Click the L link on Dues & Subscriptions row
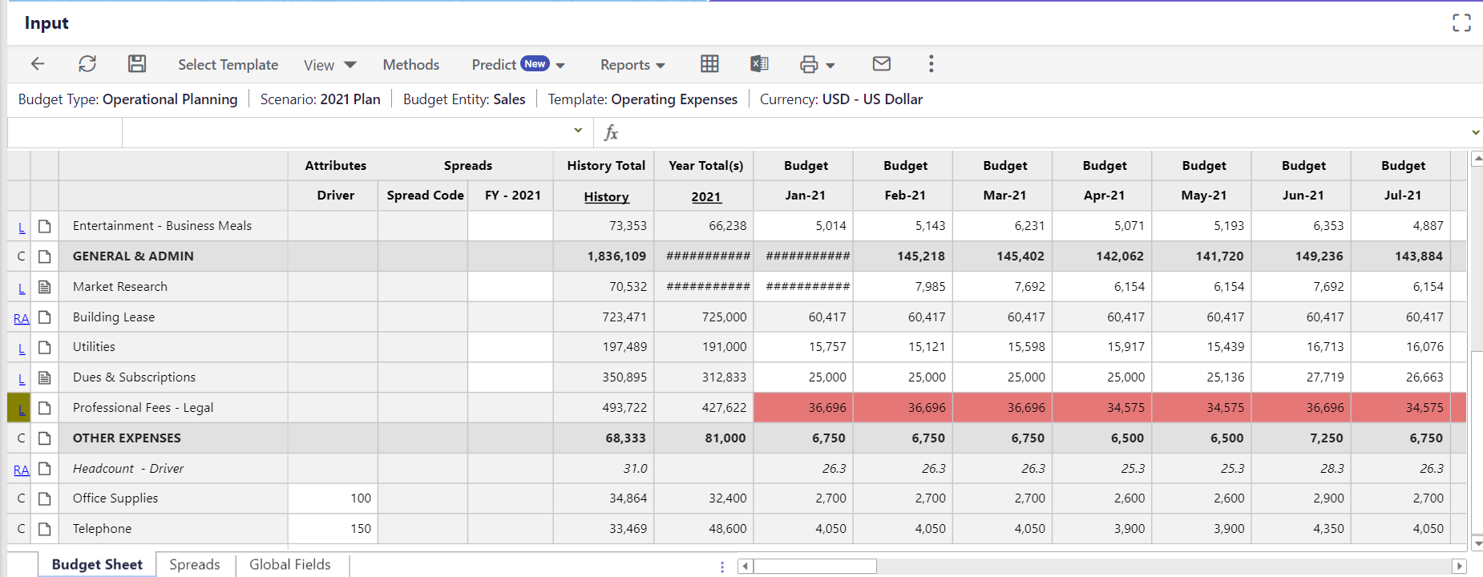 [x=22, y=379]
